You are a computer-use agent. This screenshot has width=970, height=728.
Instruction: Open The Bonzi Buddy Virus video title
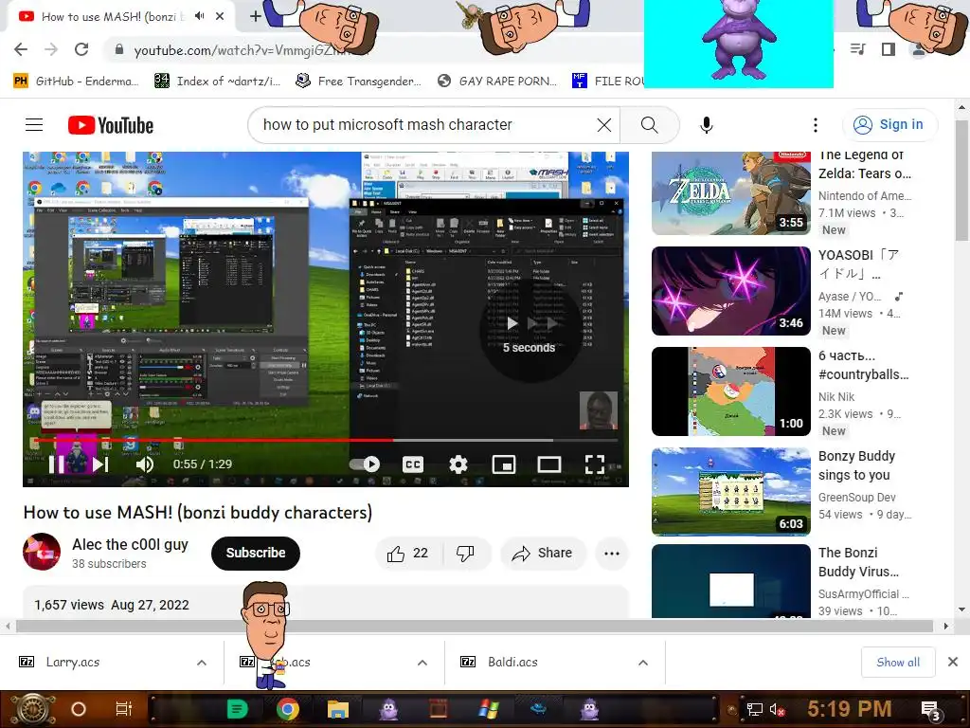point(858,562)
